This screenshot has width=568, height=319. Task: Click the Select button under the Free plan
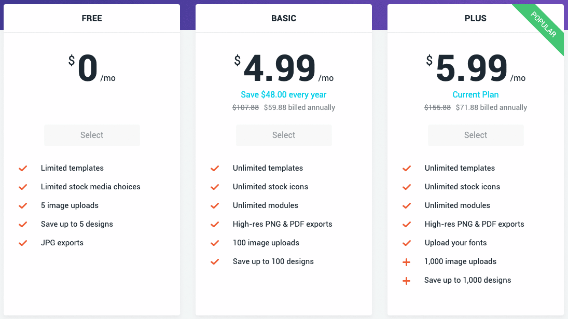(92, 135)
